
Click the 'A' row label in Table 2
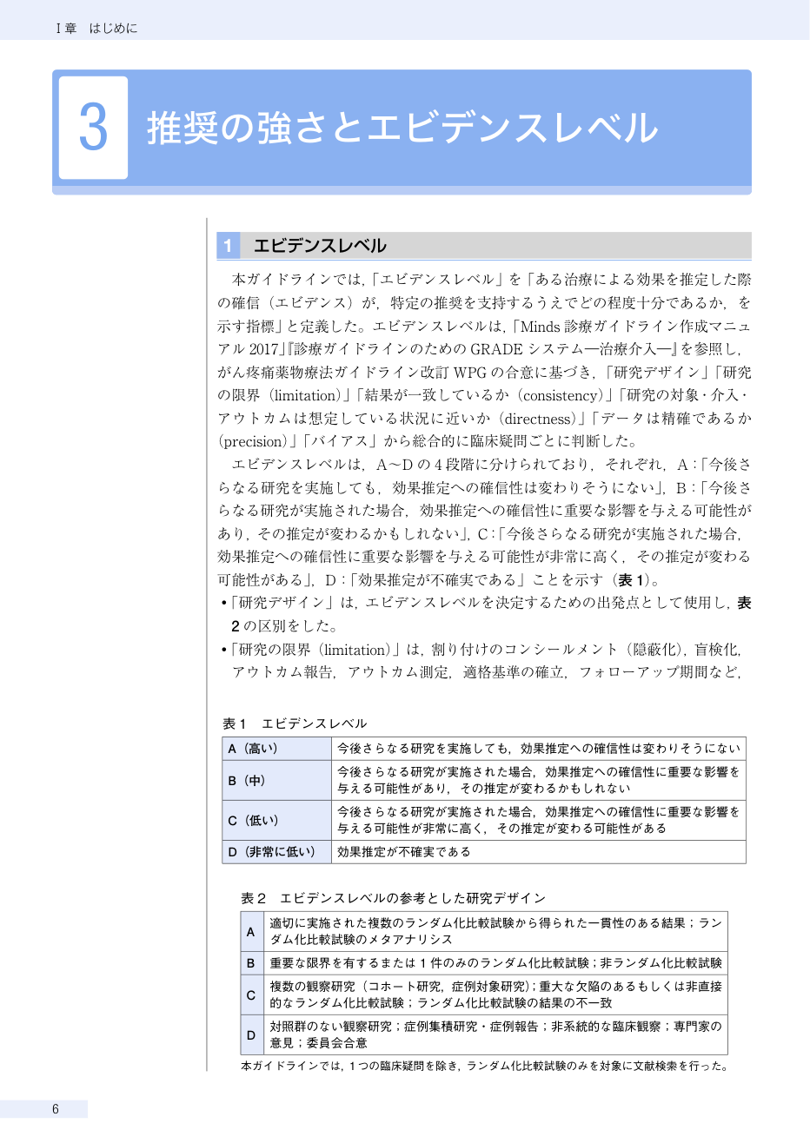(252, 931)
